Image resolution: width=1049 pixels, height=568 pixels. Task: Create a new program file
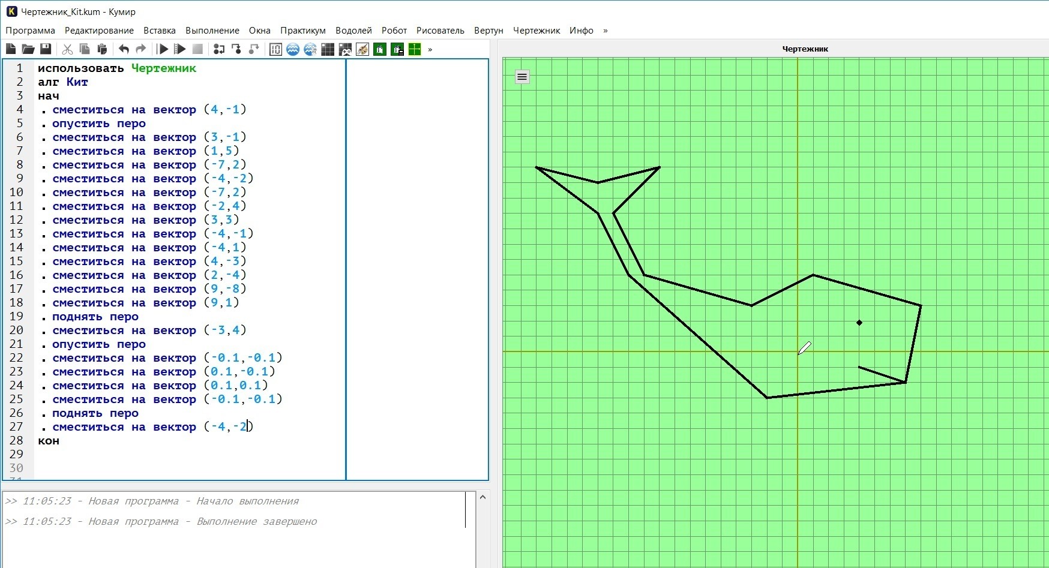pyautogui.click(x=11, y=49)
